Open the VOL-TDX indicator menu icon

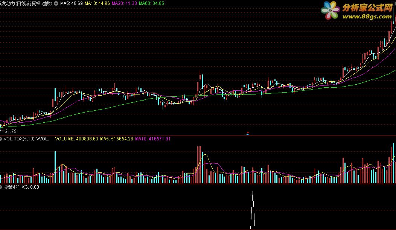point(1,139)
